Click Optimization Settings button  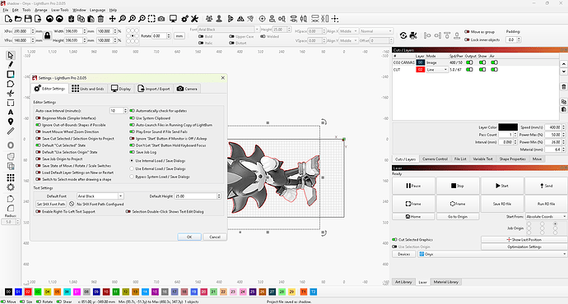tap(524, 246)
